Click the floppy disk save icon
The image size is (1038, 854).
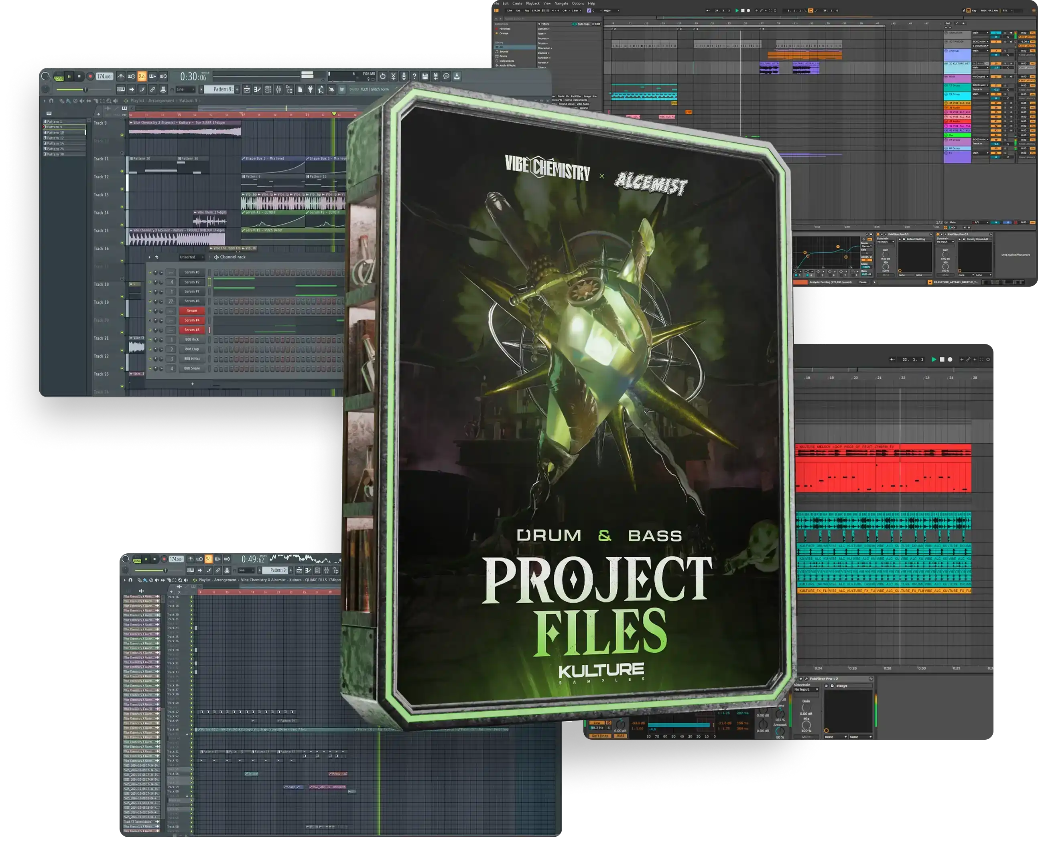(425, 76)
